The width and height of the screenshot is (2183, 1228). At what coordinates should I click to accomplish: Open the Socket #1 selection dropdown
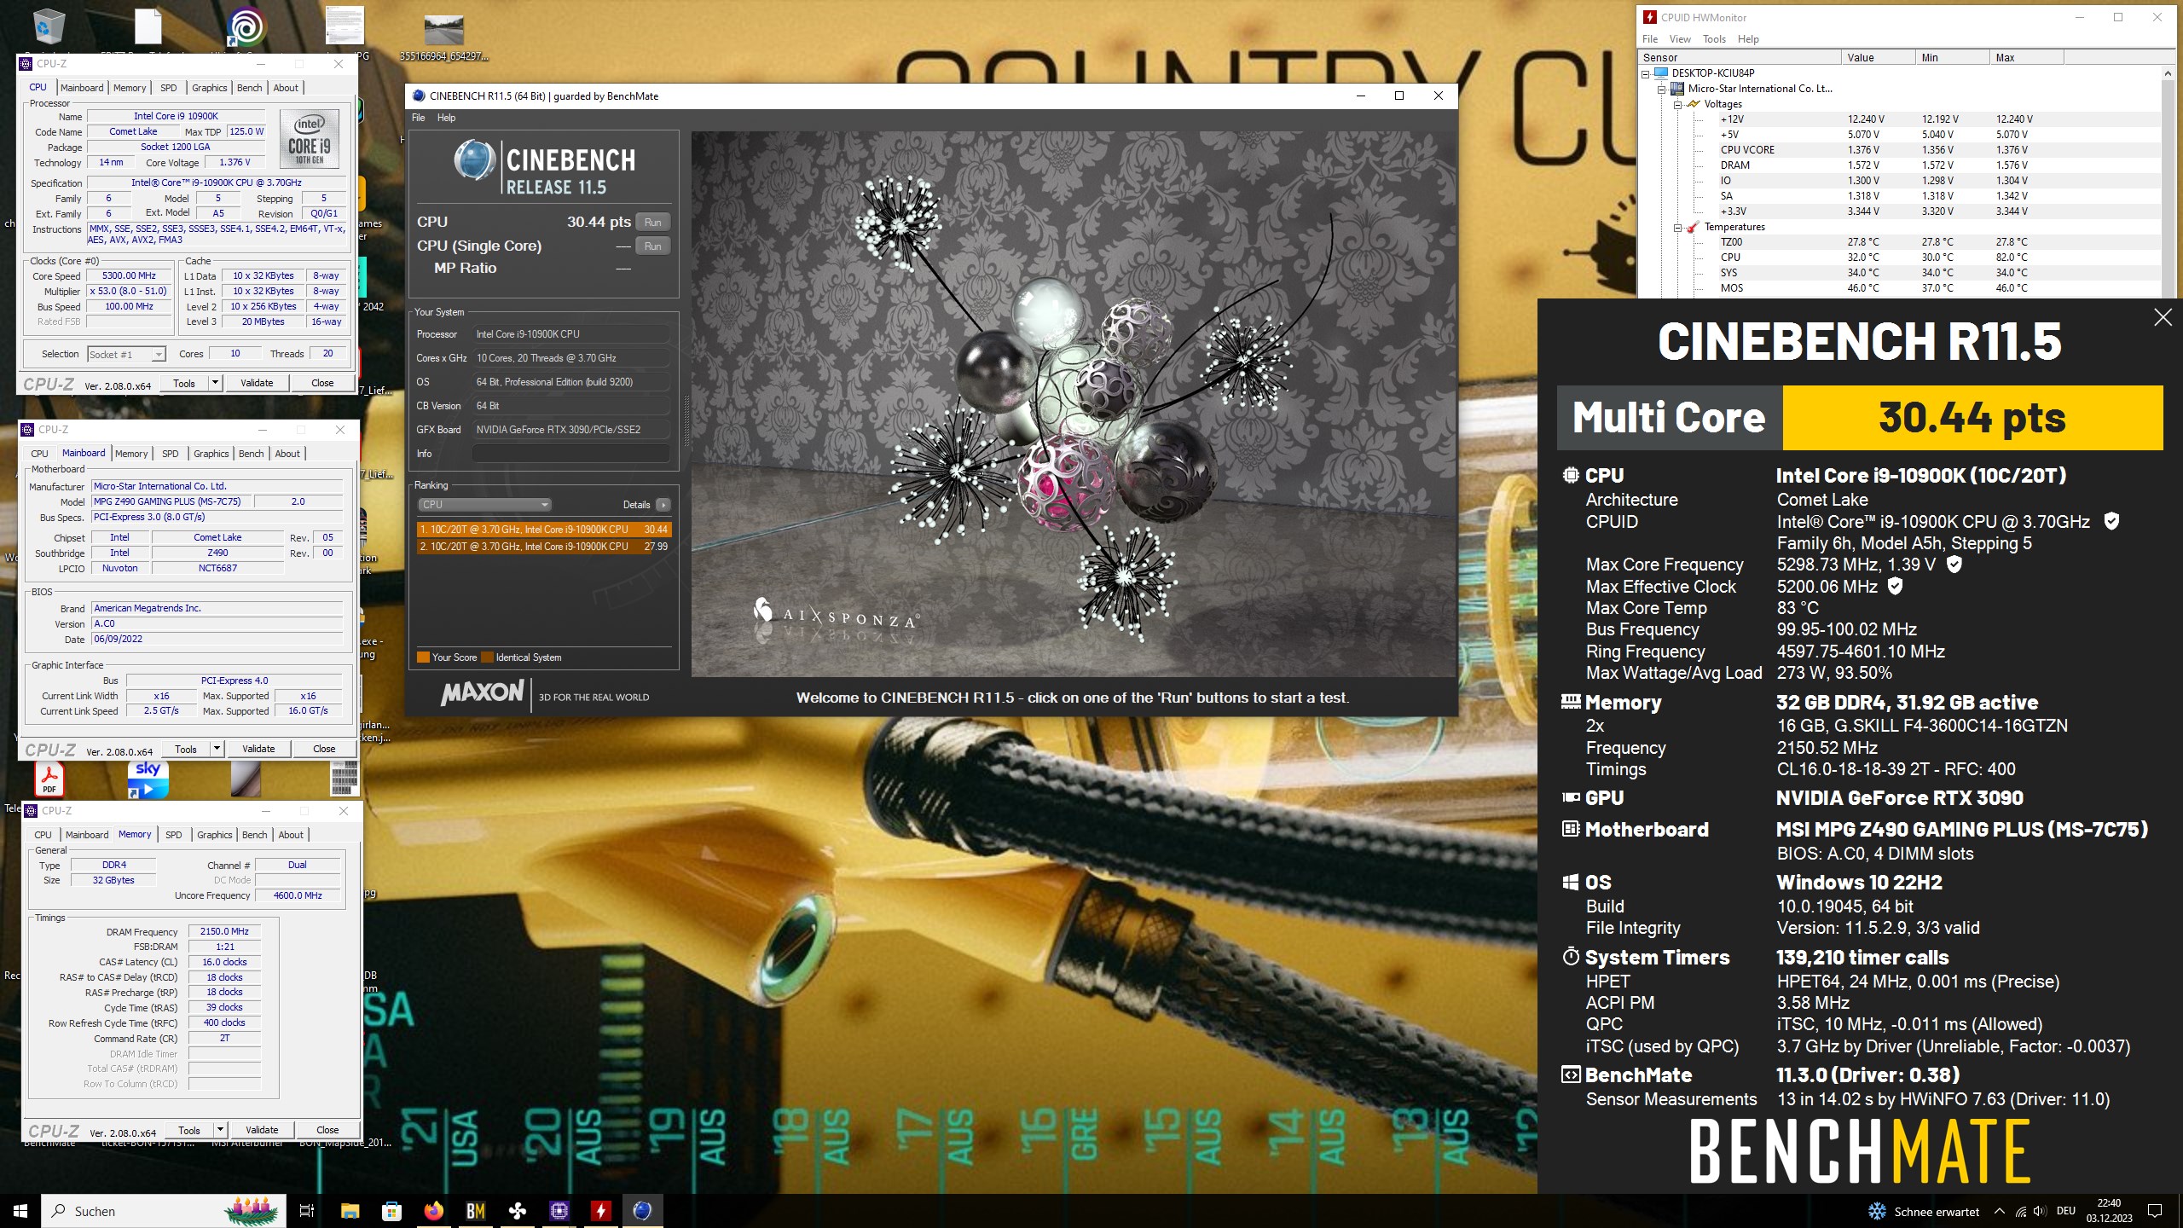click(x=126, y=354)
